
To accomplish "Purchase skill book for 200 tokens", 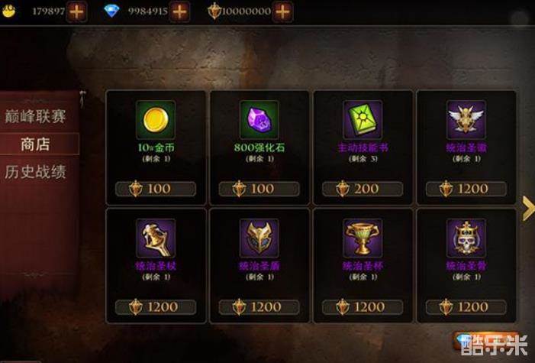I will click(x=363, y=189).
